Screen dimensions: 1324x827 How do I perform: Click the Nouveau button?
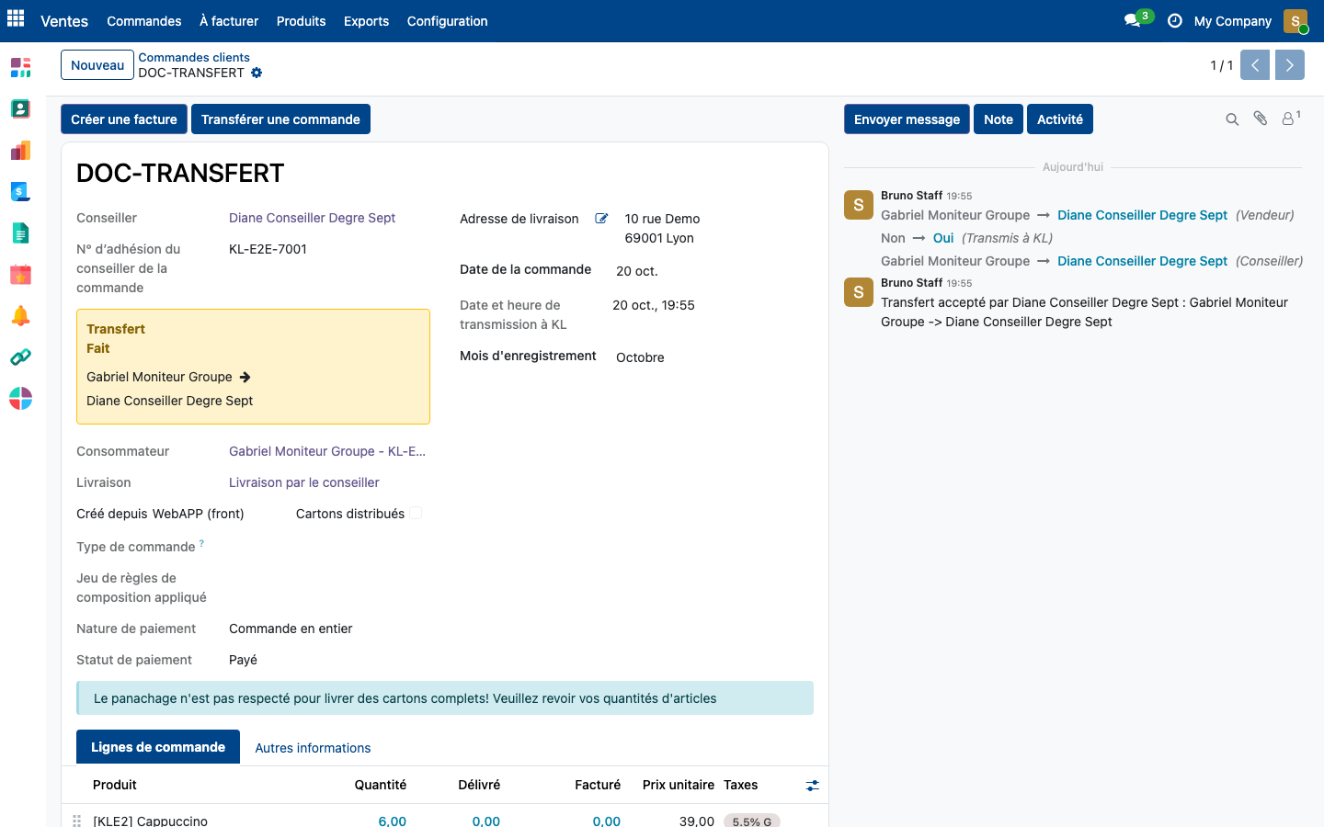(x=97, y=65)
